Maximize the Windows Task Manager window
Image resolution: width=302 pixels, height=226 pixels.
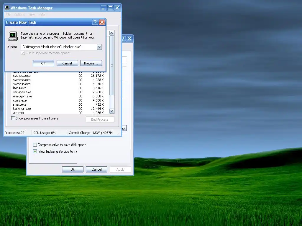click(110, 8)
